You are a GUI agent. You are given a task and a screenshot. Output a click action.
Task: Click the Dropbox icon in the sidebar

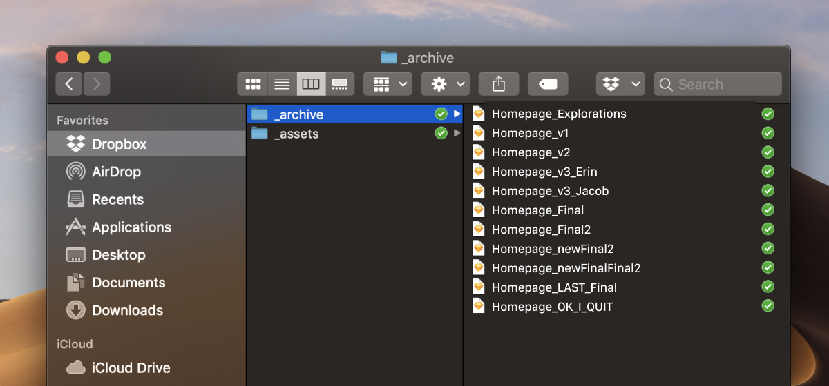(x=75, y=144)
